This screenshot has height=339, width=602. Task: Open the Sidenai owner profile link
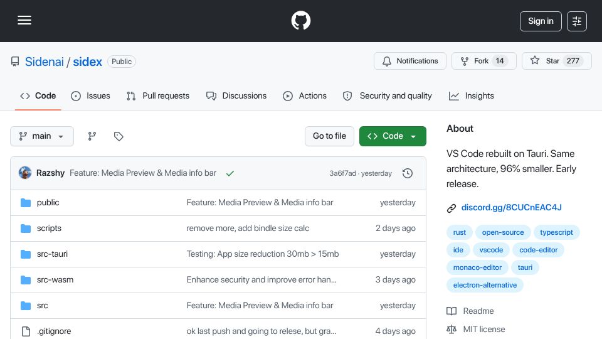click(44, 62)
